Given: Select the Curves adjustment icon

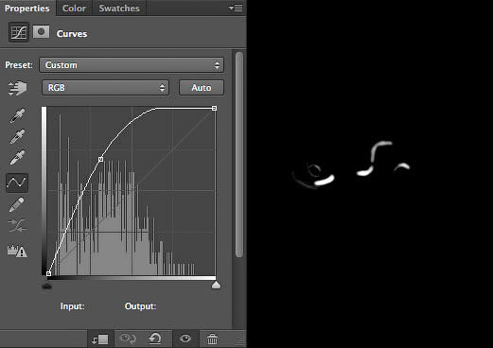Looking at the screenshot, I should (x=19, y=32).
